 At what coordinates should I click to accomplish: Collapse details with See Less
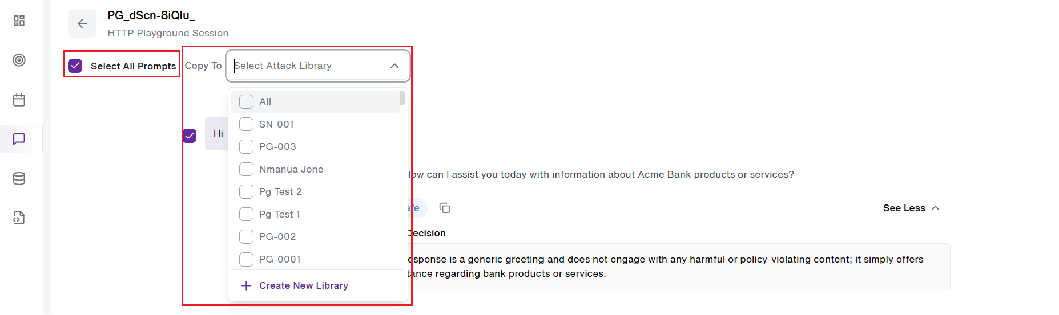(911, 208)
